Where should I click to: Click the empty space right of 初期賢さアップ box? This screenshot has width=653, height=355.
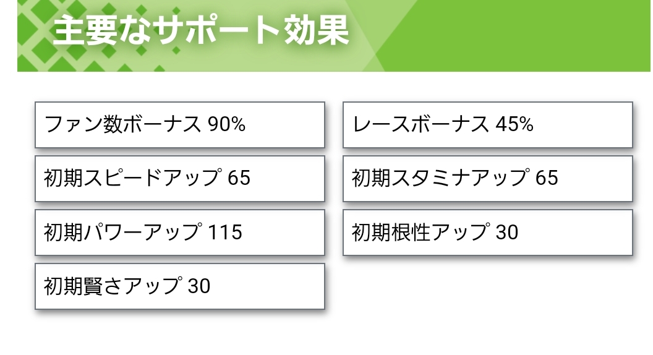[x=487, y=286]
